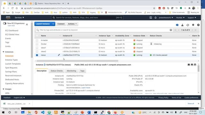205x115 pixels.
Task: Toggle the New EC2 Experience switch
Action: (x=4, y=23)
